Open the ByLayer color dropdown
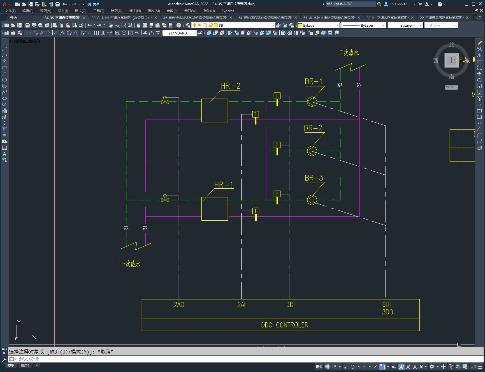This screenshot has width=485, height=372. pos(337,25)
